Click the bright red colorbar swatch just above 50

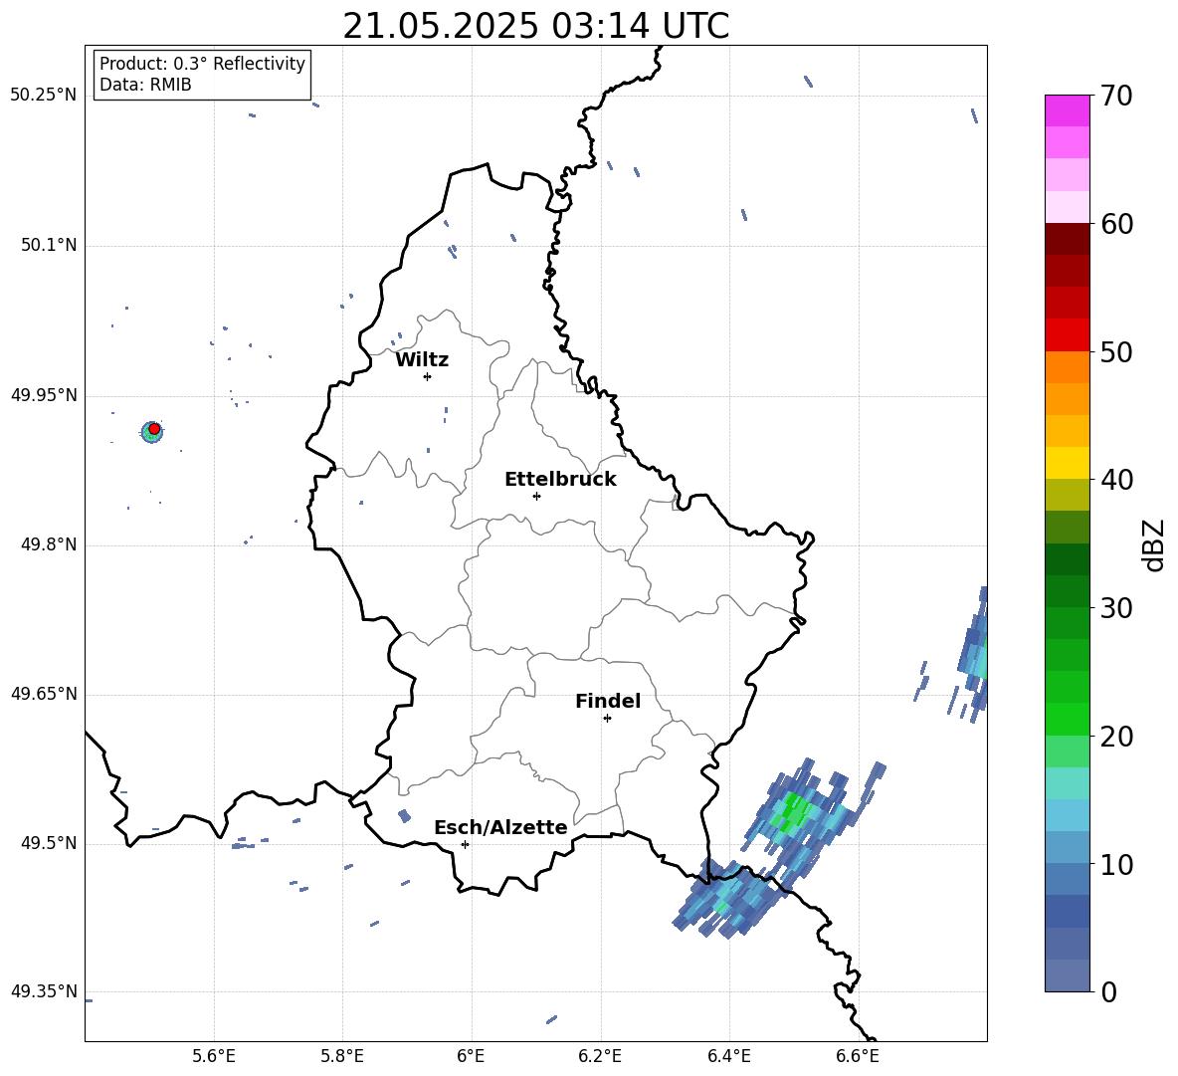click(x=1067, y=335)
